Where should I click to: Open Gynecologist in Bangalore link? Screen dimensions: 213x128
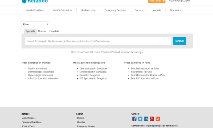93,72
